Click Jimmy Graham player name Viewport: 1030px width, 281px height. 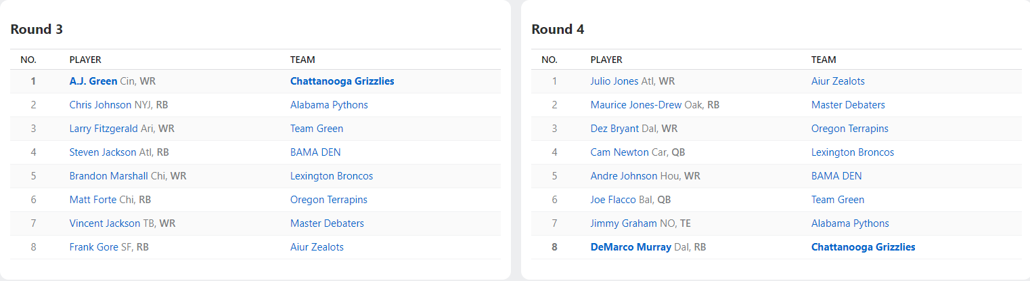[623, 223]
